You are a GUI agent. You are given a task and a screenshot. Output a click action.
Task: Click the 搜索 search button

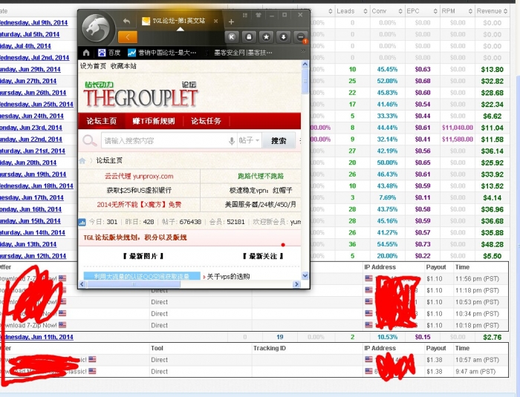(279, 141)
